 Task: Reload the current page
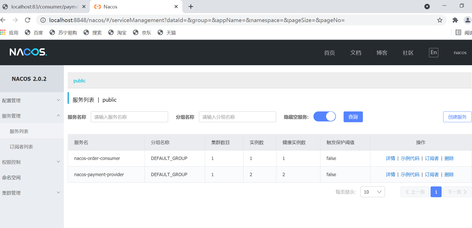[28, 20]
